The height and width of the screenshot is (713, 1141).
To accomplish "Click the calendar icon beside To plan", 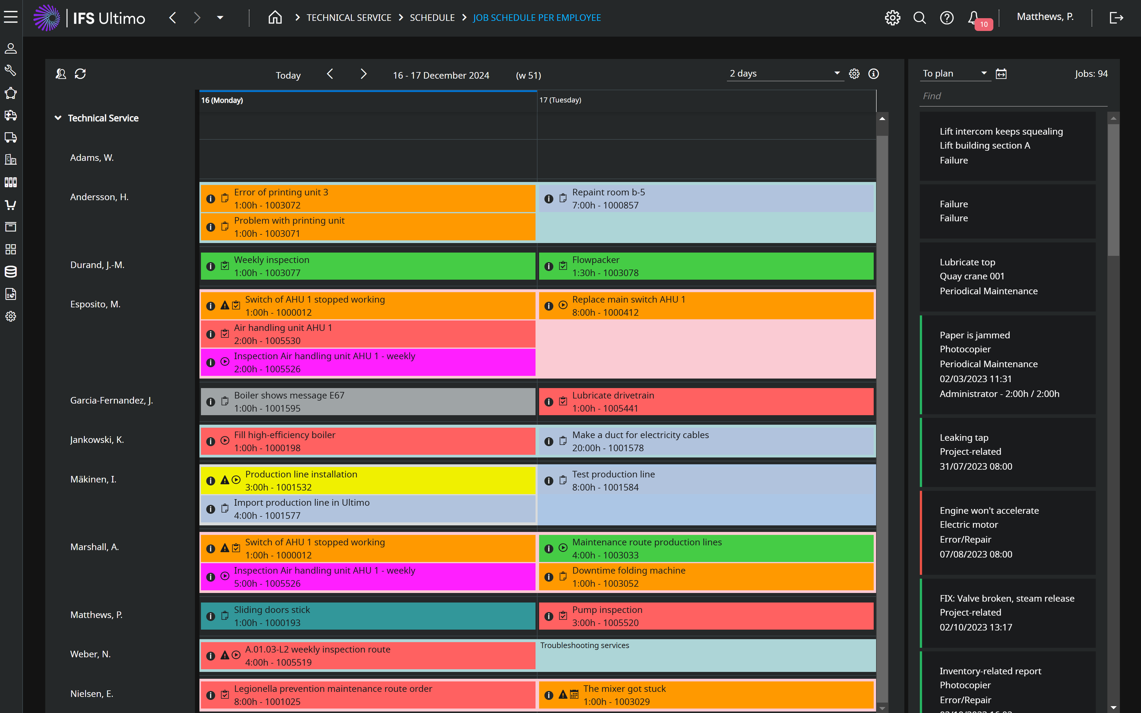I will coord(1001,74).
